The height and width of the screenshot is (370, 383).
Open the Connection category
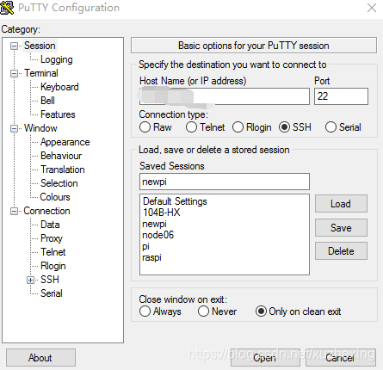pyautogui.click(x=46, y=211)
